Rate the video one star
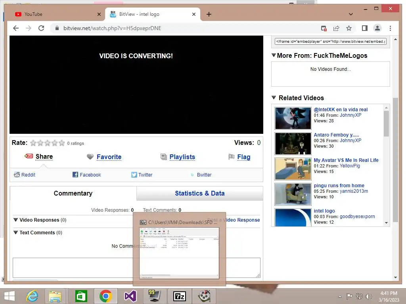406x304 pixels. point(33,143)
